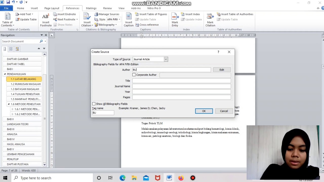This screenshot has width=324, height=182.
Task: Click Insert Endnote in Footnotes group
Action: [x=64, y=14]
